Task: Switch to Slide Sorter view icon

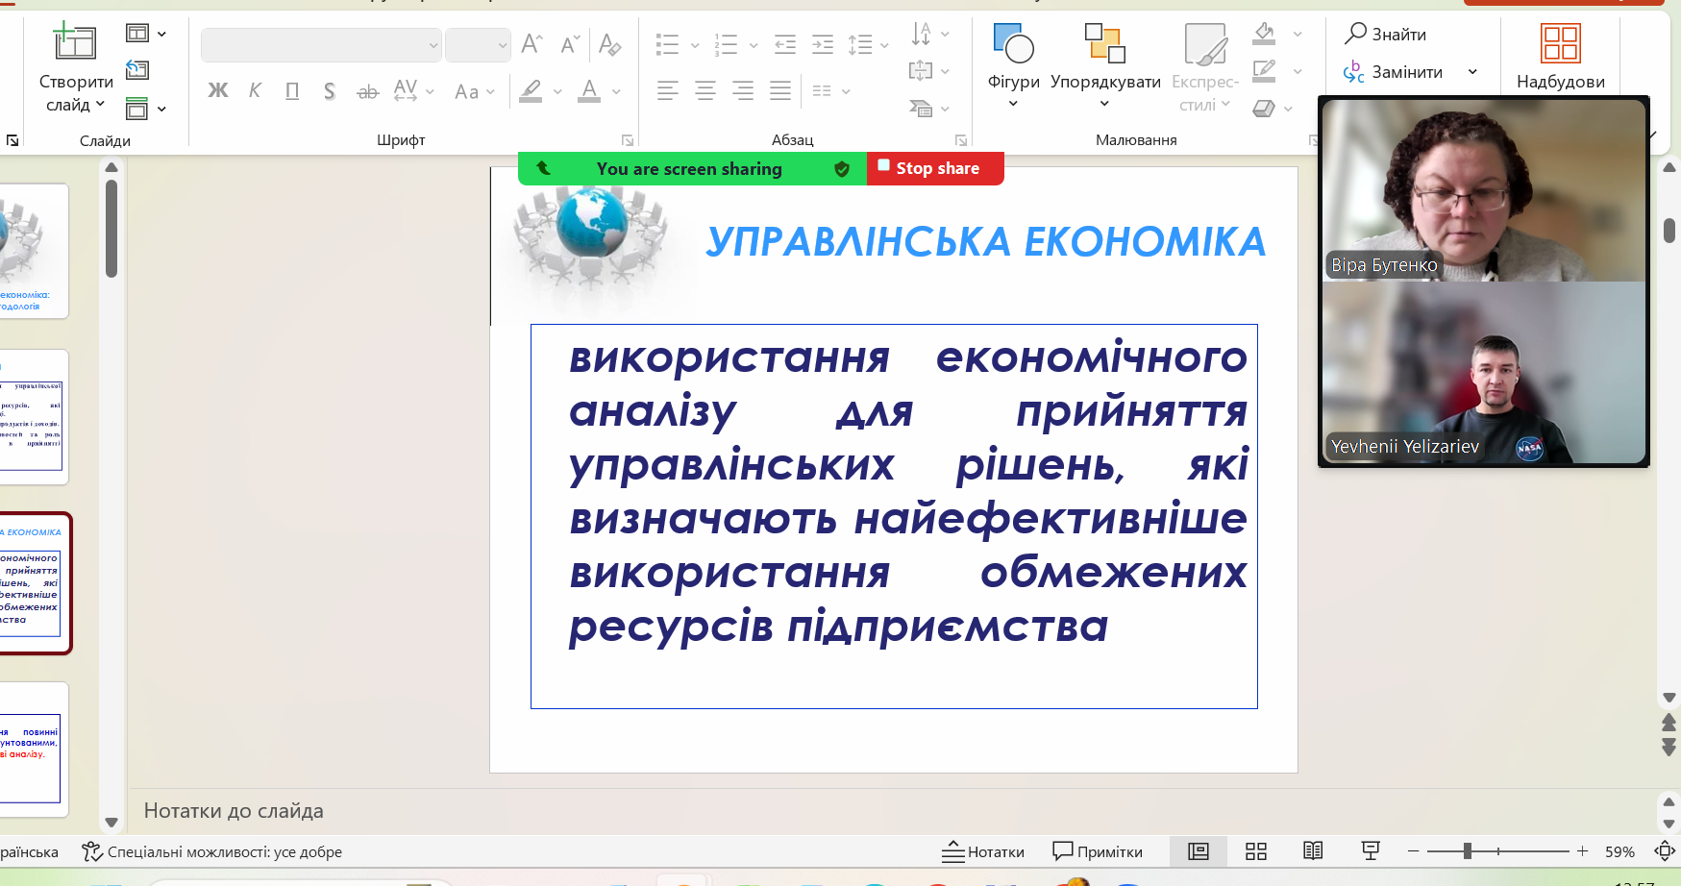Action: coord(1255,851)
